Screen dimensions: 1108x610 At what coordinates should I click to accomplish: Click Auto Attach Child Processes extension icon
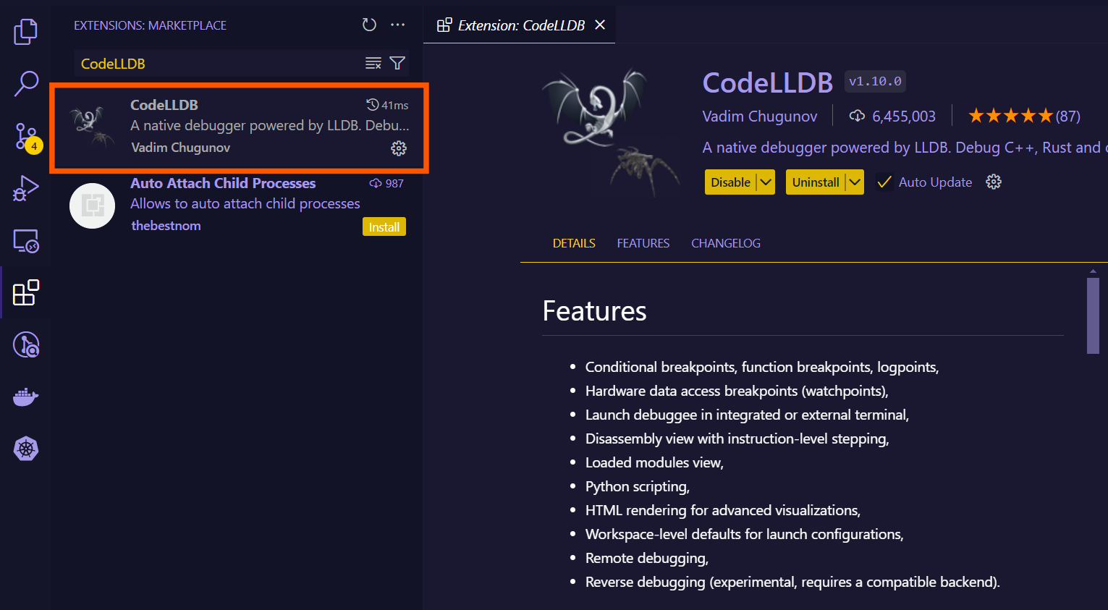click(x=92, y=206)
